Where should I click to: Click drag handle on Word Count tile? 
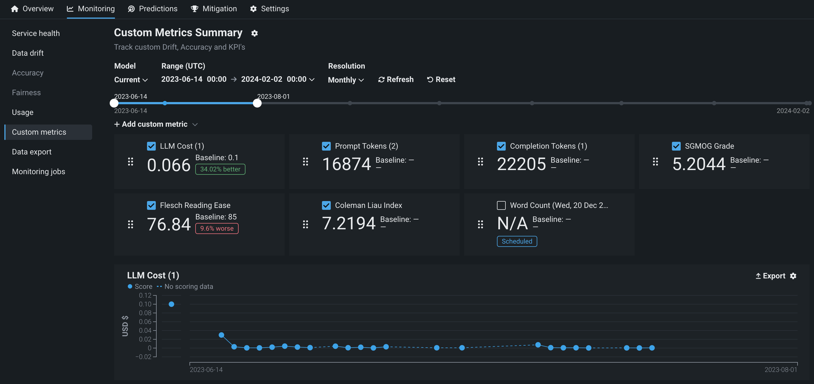(x=480, y=224)
